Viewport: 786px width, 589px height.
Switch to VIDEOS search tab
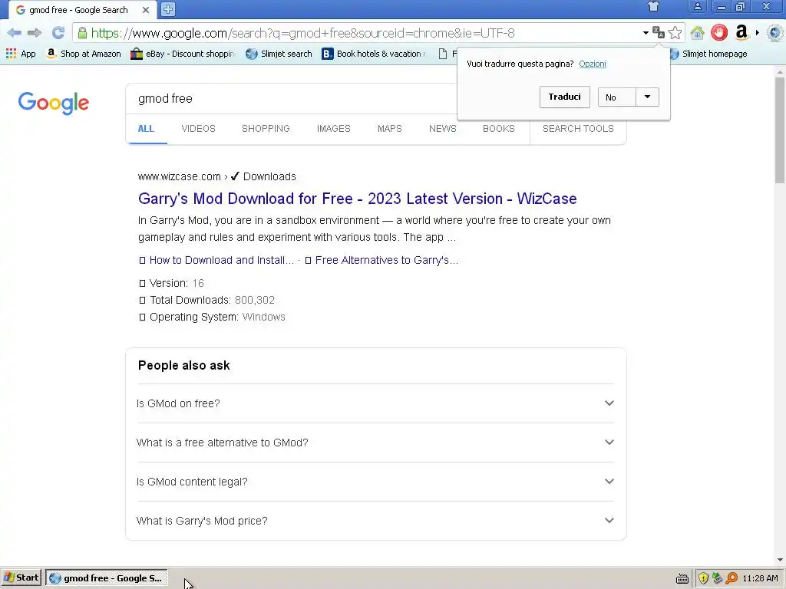click(199, 129)
